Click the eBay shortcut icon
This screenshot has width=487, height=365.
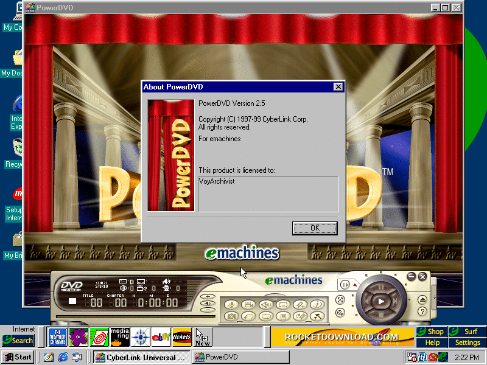coord(161,336)
